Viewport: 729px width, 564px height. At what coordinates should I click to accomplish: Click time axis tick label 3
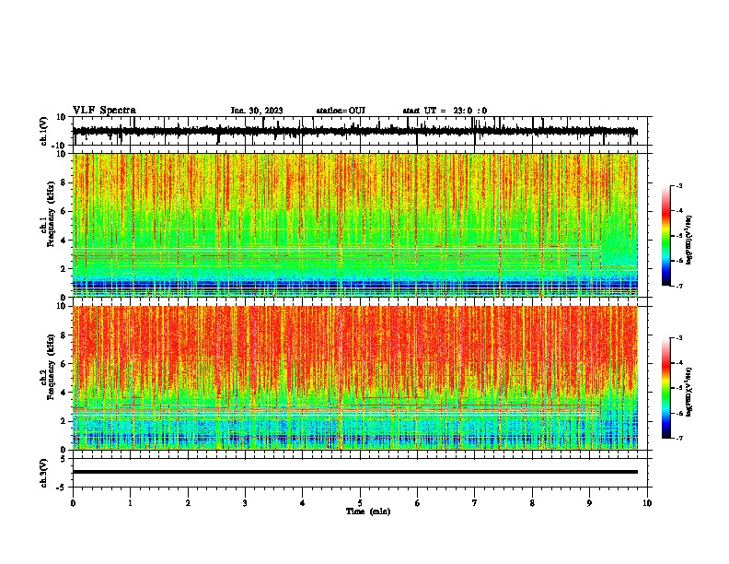245,503
